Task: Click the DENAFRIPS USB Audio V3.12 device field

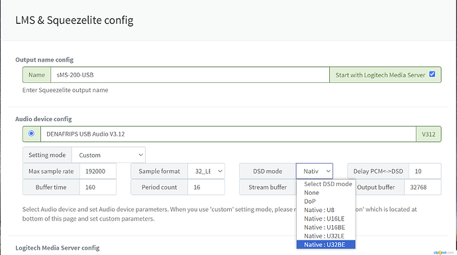Action: [228, 134]
